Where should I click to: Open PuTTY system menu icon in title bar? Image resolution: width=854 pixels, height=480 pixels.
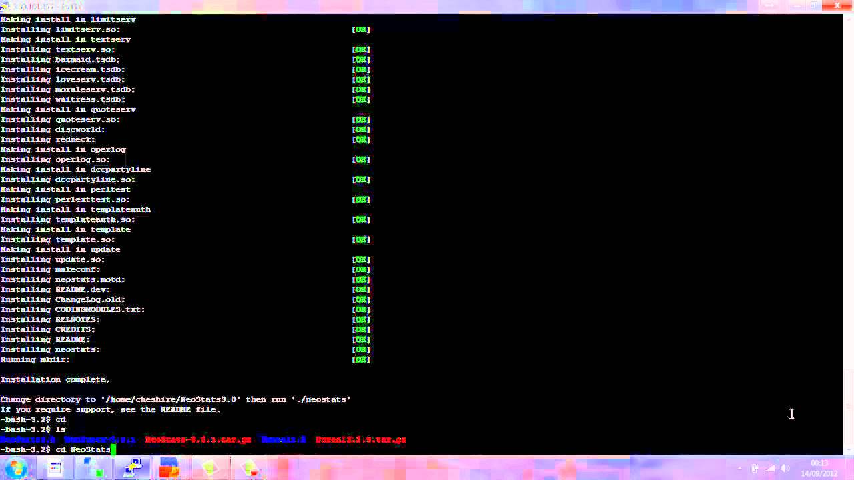tap(5, 6)
